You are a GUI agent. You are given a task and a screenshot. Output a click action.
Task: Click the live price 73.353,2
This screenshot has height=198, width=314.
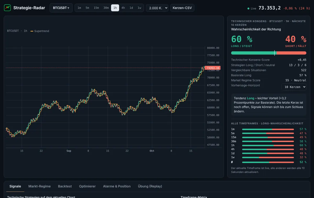coord(270,8)
